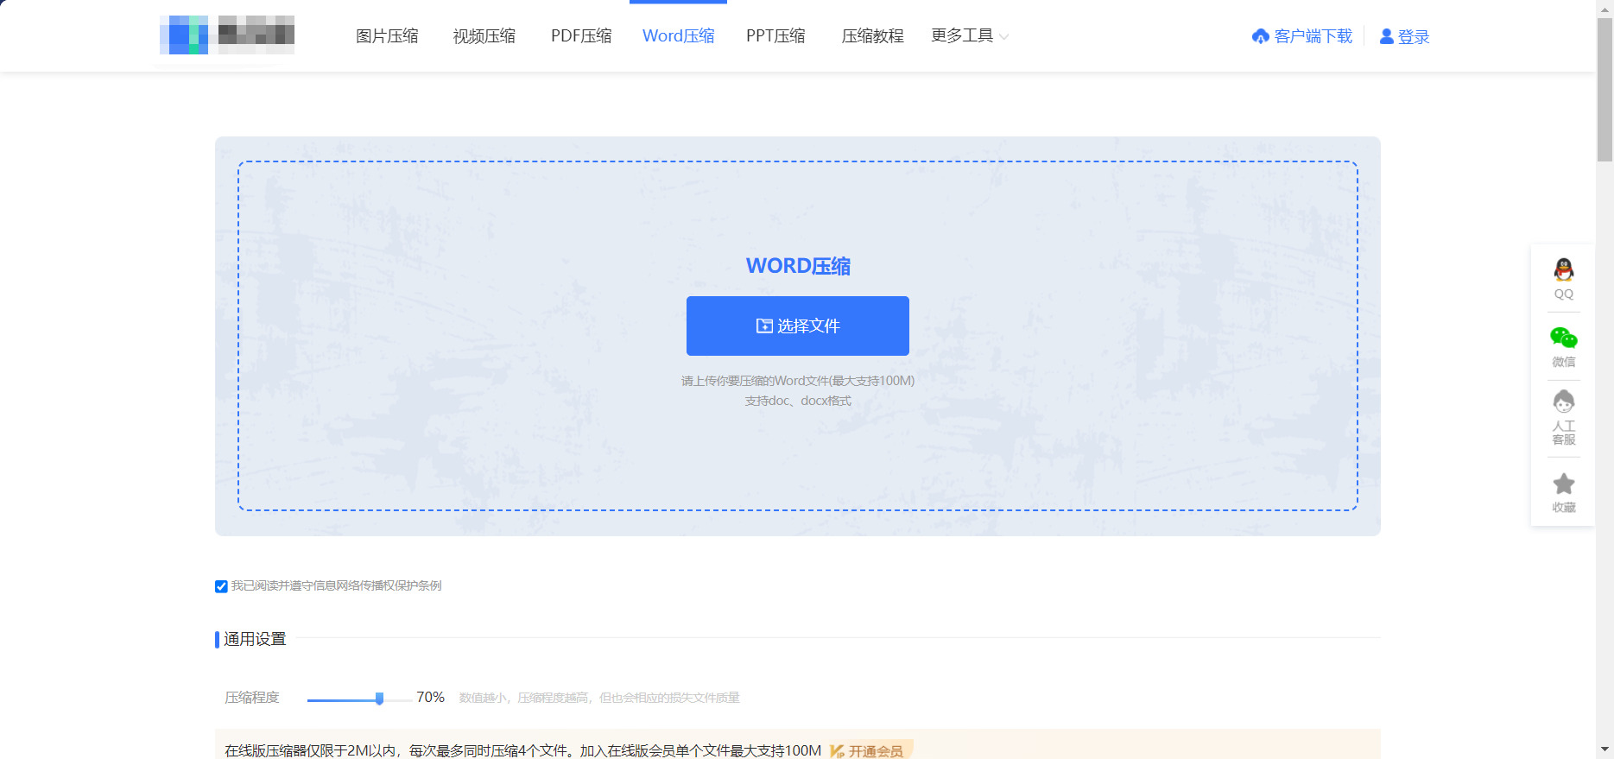Click the 通用设置 section heading

pyautogui.click(x=255, y=639)
